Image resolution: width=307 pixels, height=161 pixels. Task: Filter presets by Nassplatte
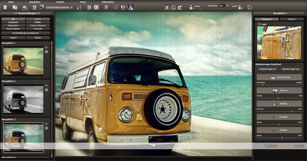point(13,22)
